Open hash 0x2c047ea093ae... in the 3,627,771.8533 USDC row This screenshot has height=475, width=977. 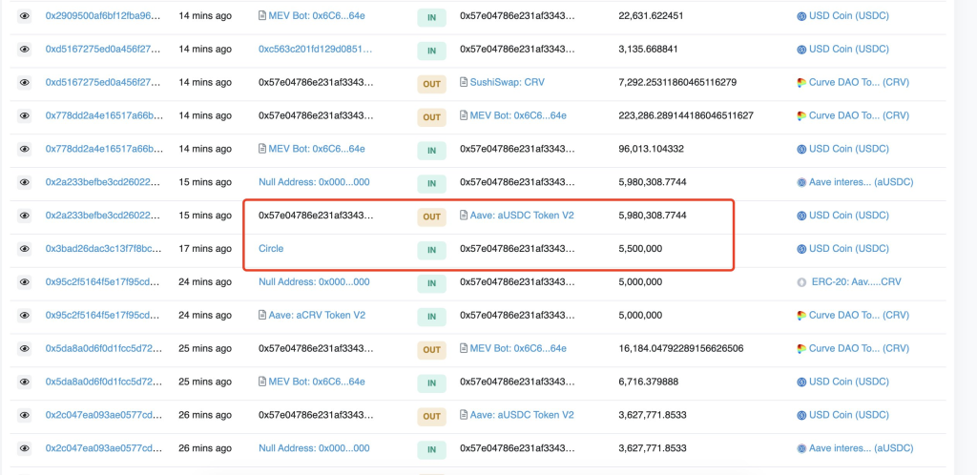coord(103,415)
